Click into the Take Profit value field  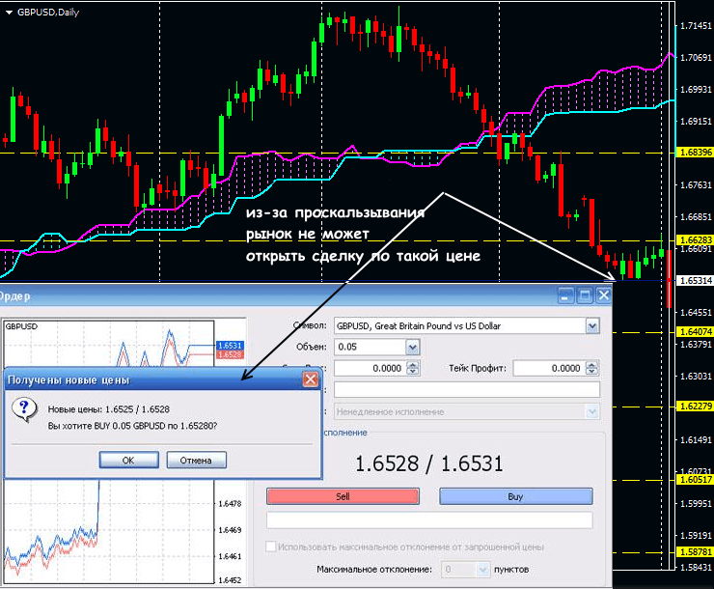coord(547,368)
